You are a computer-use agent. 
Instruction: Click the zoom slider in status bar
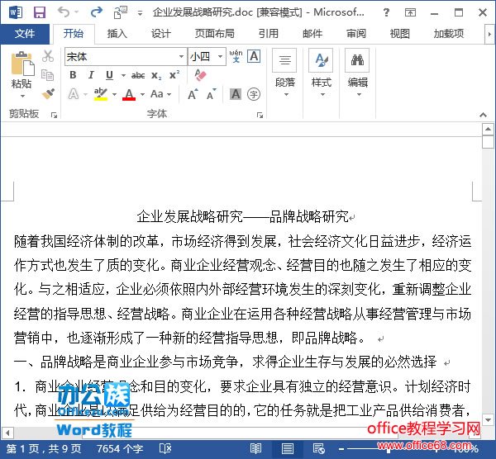click(x=389, y=449)
